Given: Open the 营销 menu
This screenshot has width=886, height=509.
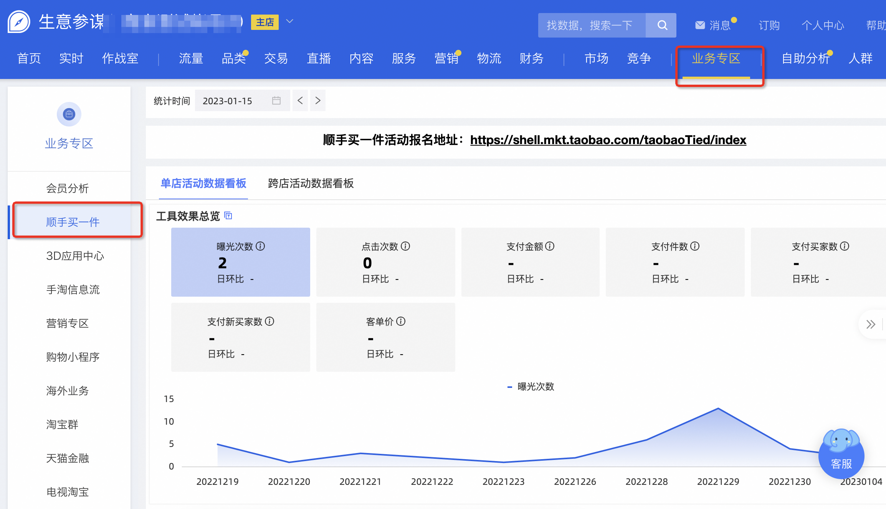Looking at the screenshot, I should click(x=447, y=58).
